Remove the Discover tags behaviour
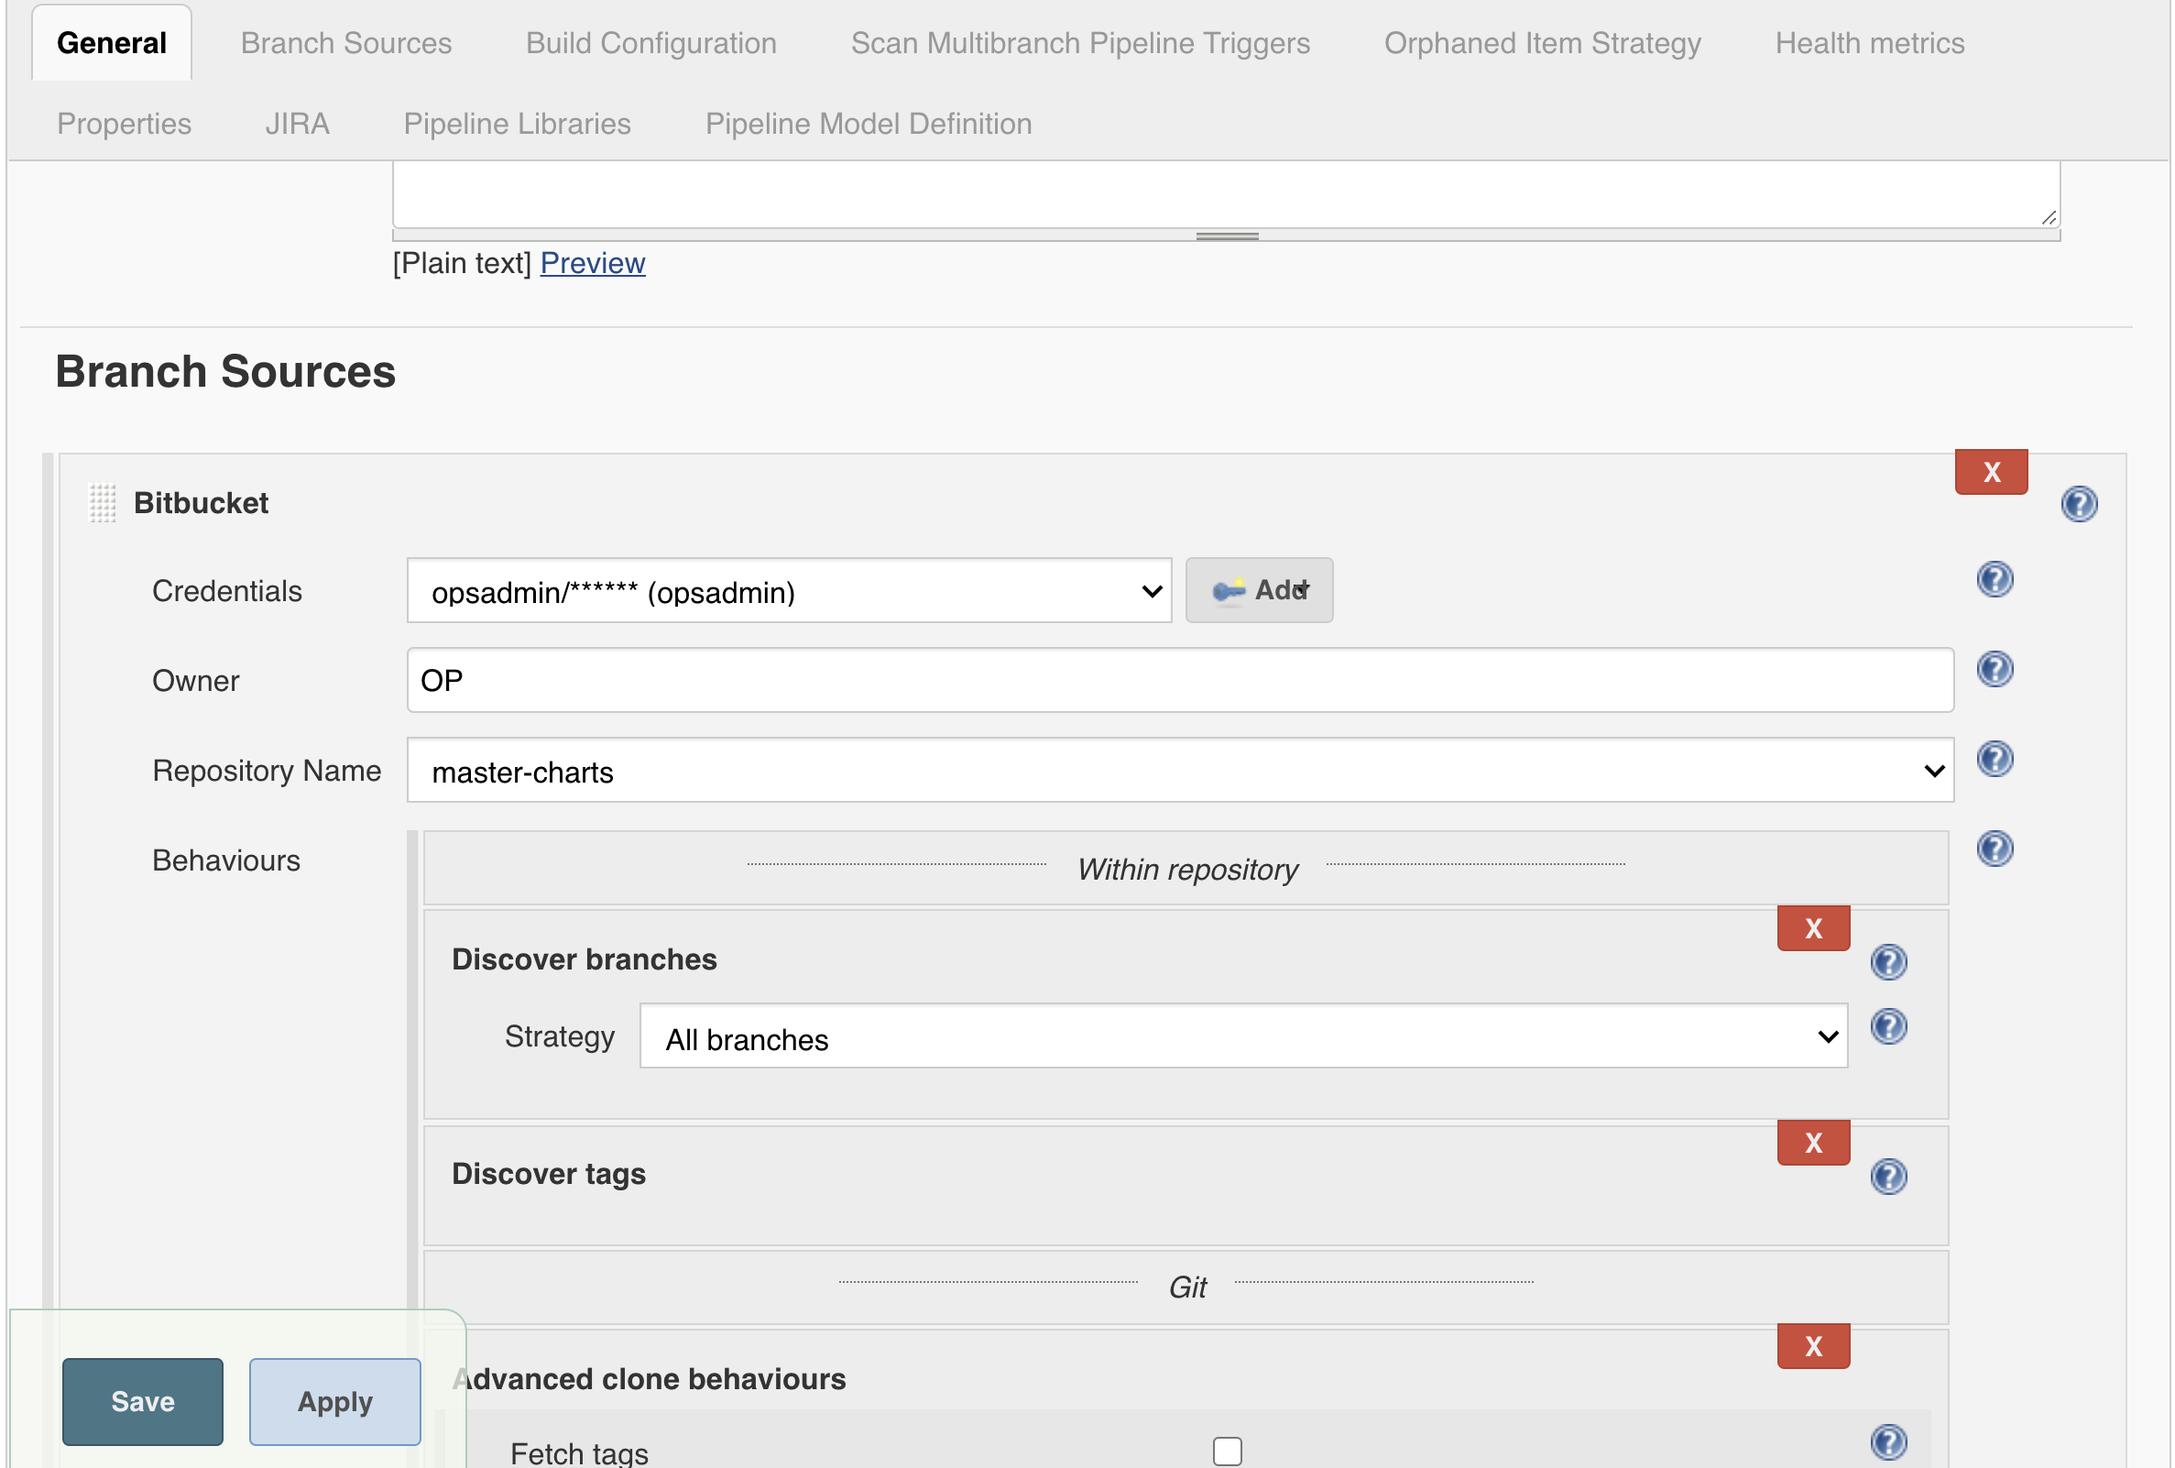The height and width of the screenshot is (1468, 2175). (1813, 1143)
